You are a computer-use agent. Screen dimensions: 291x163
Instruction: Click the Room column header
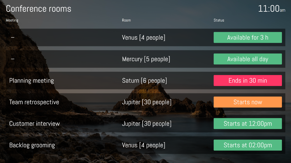(126, 20)
